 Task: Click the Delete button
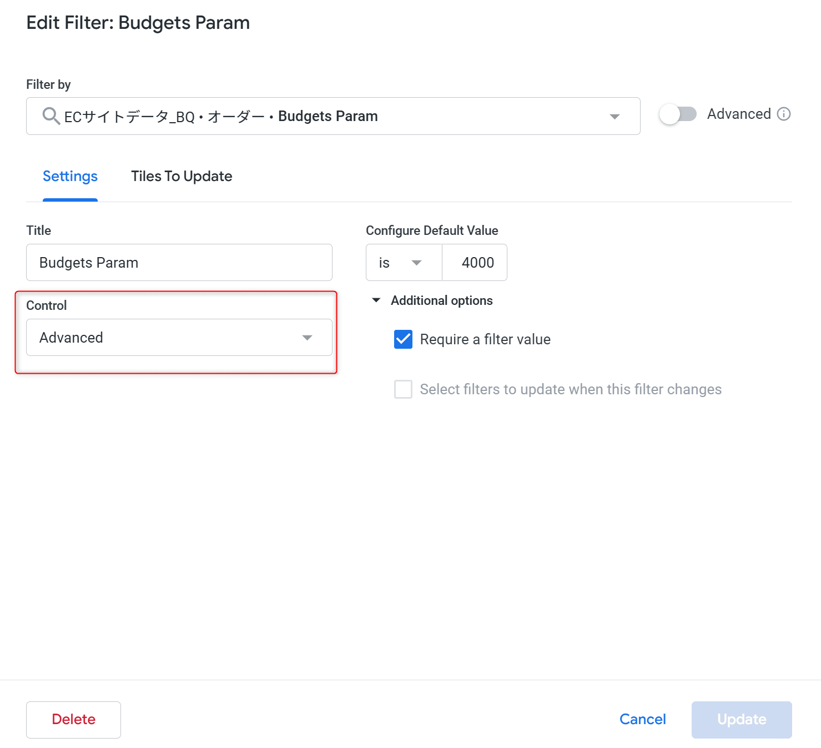tap(73, 720)
